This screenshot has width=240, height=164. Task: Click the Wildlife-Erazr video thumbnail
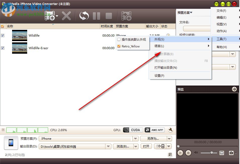(19, 48)
